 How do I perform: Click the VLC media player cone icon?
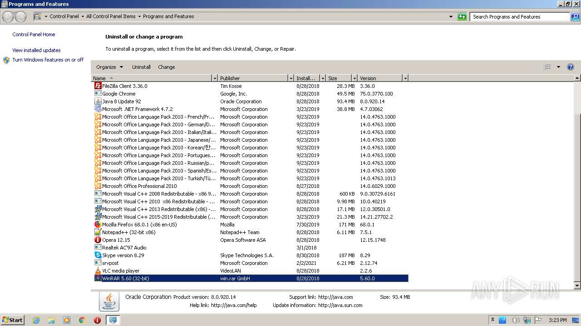coord(98,270)
